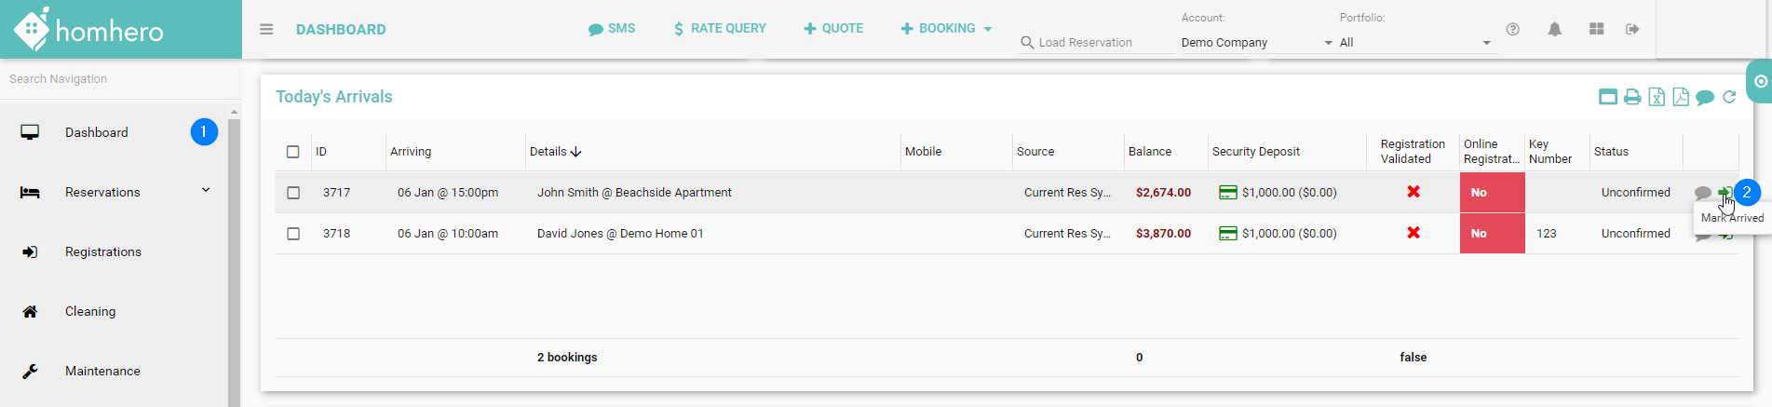Refresh the Today's Arrivals panel
Image resolution: width=1772 pixels, height=407 pixels.
tap(1729, 98)
